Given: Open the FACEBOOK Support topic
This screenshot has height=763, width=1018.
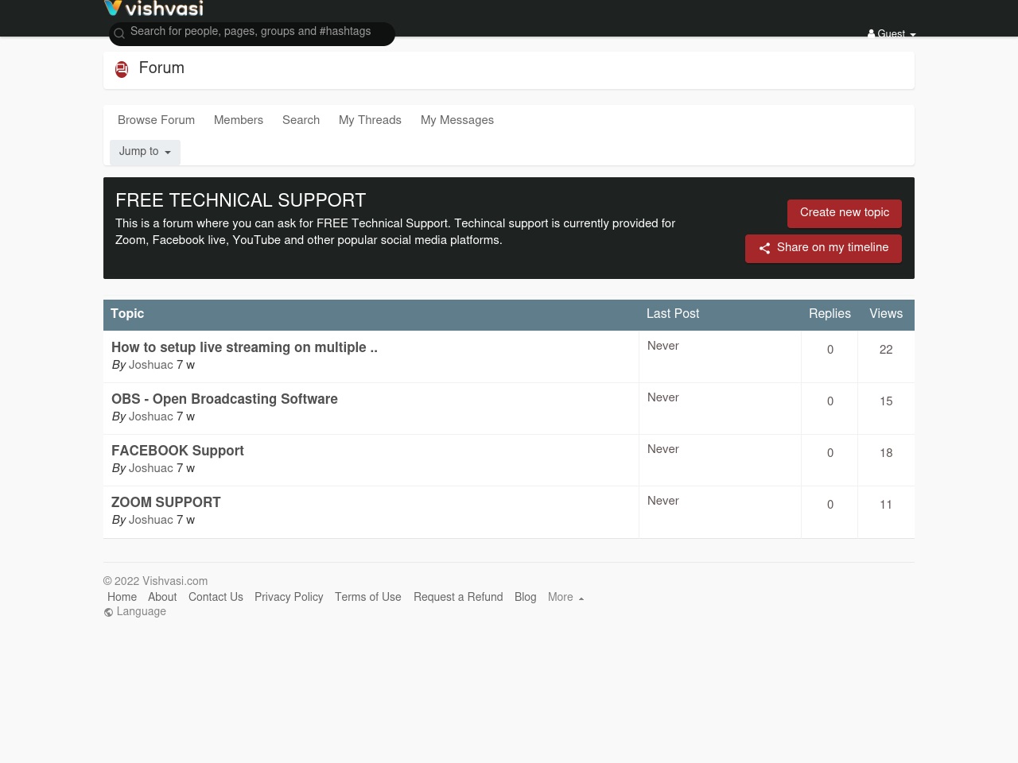Looking at the screenshot, I should click(177, 451).
